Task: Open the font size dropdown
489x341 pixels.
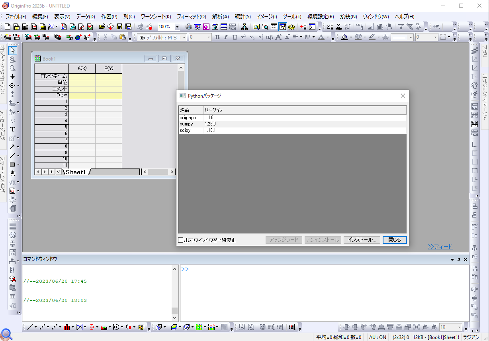Action: pos(209,37)
